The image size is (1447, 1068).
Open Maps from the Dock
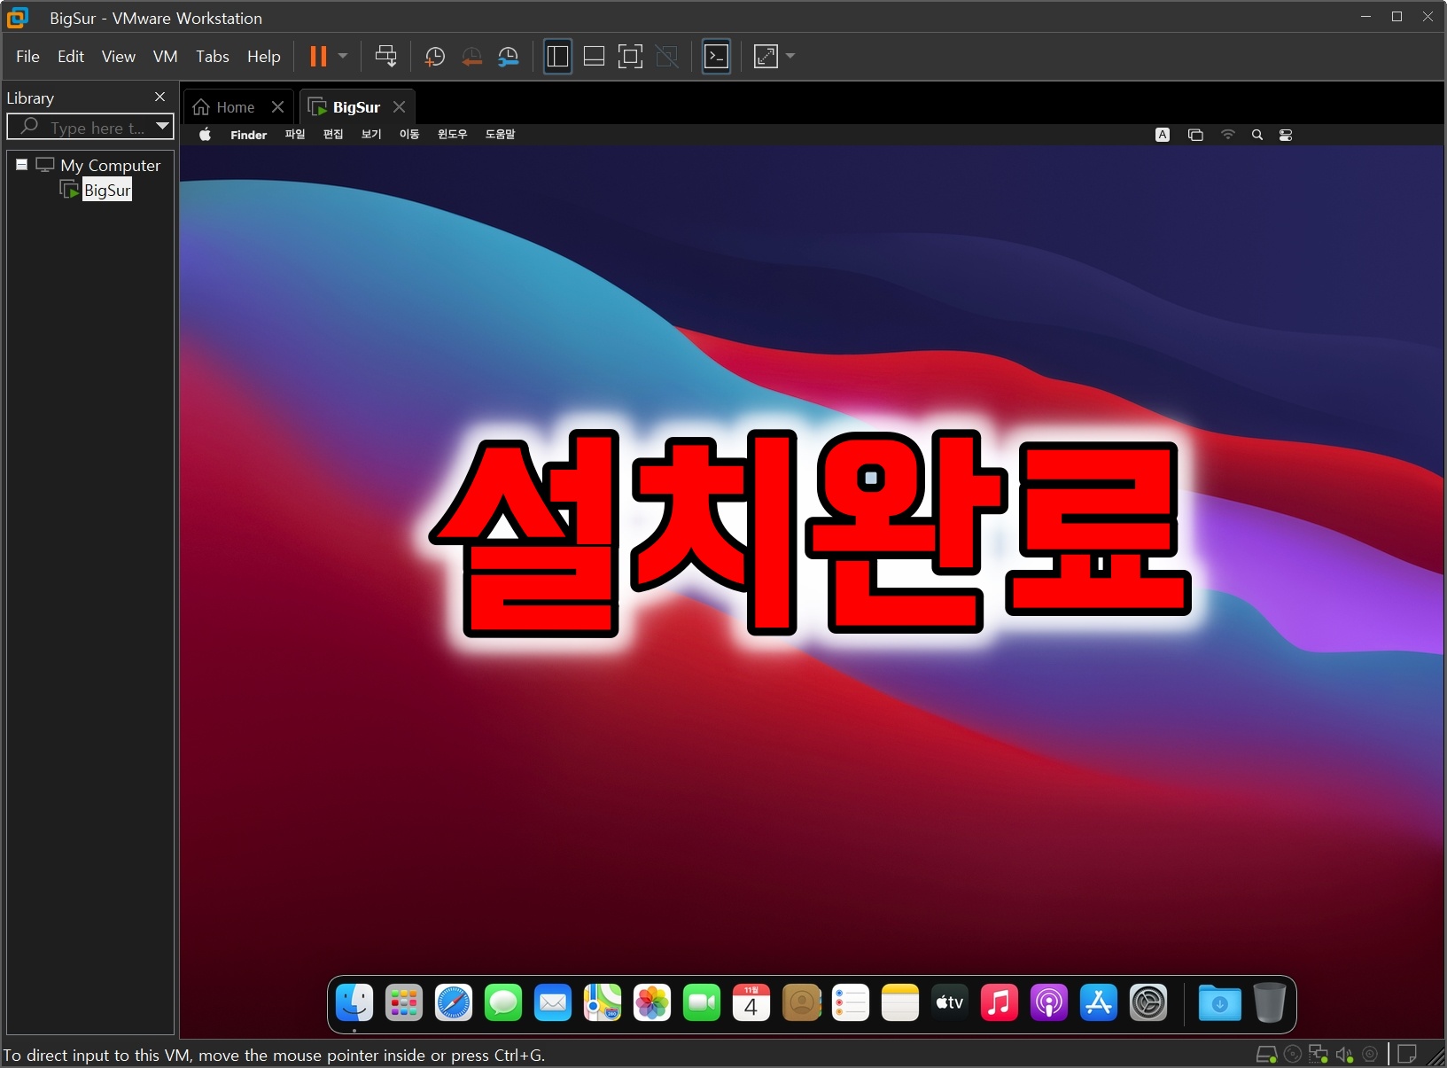603,1003
